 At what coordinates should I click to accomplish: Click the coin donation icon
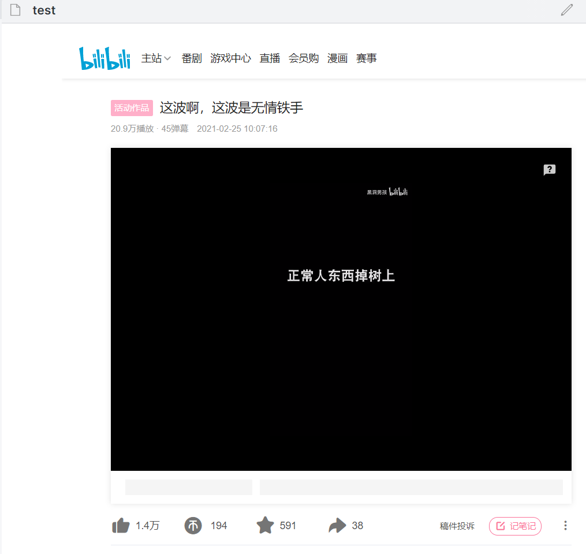pos(193,525)
